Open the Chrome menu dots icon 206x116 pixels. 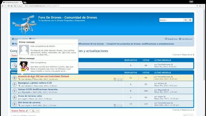click(203, 6)
